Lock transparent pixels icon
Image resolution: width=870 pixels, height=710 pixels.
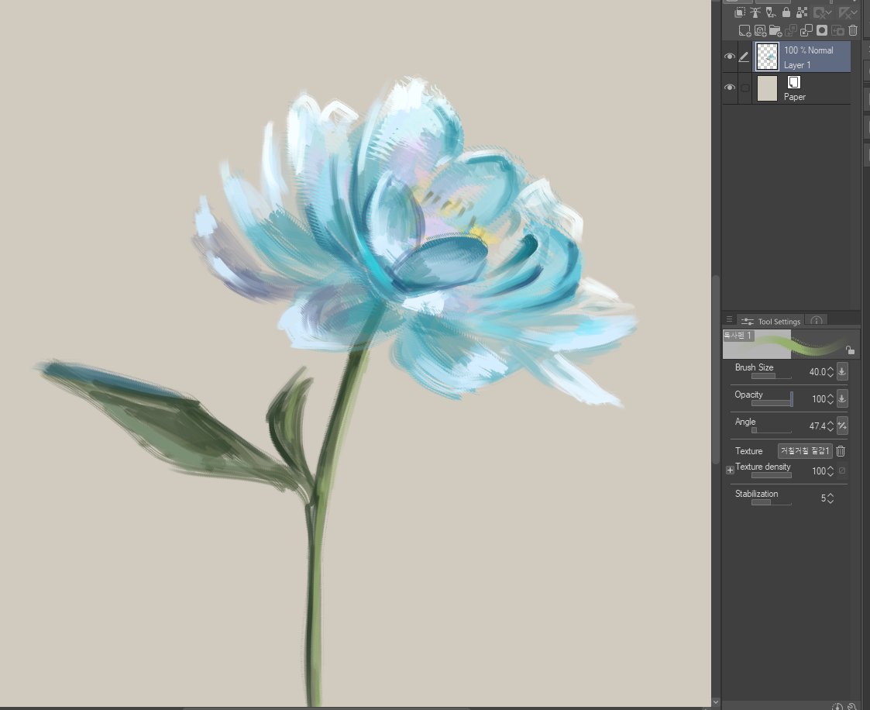802,12
